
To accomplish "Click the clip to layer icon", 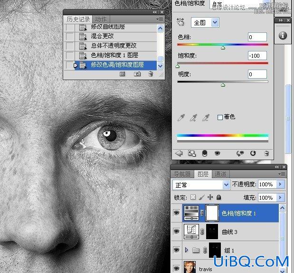I will (x=205, y=153).
